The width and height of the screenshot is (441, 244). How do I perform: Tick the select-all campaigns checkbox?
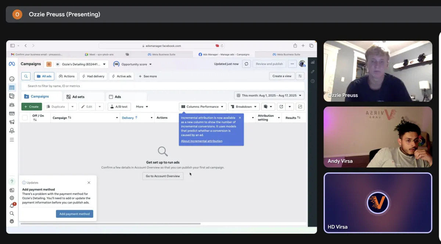click(25, 118)
